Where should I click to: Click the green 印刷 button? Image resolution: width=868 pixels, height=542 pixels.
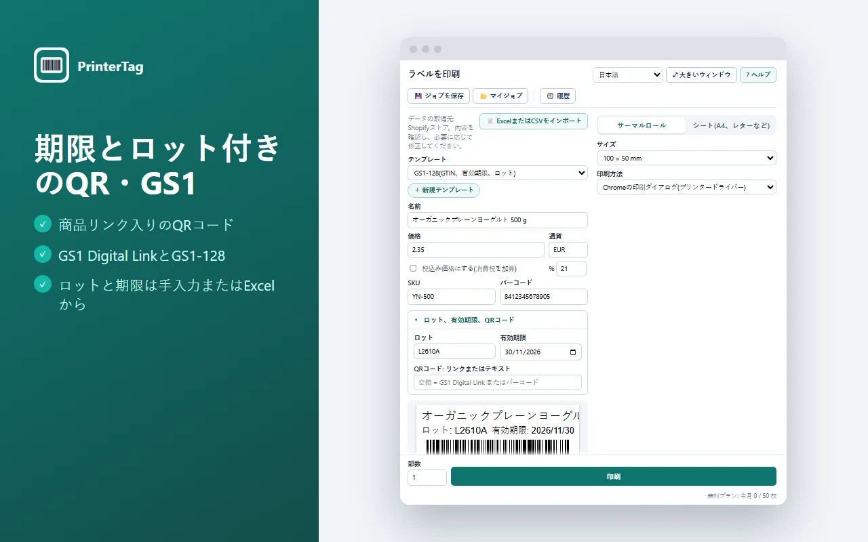coord(614,476)
